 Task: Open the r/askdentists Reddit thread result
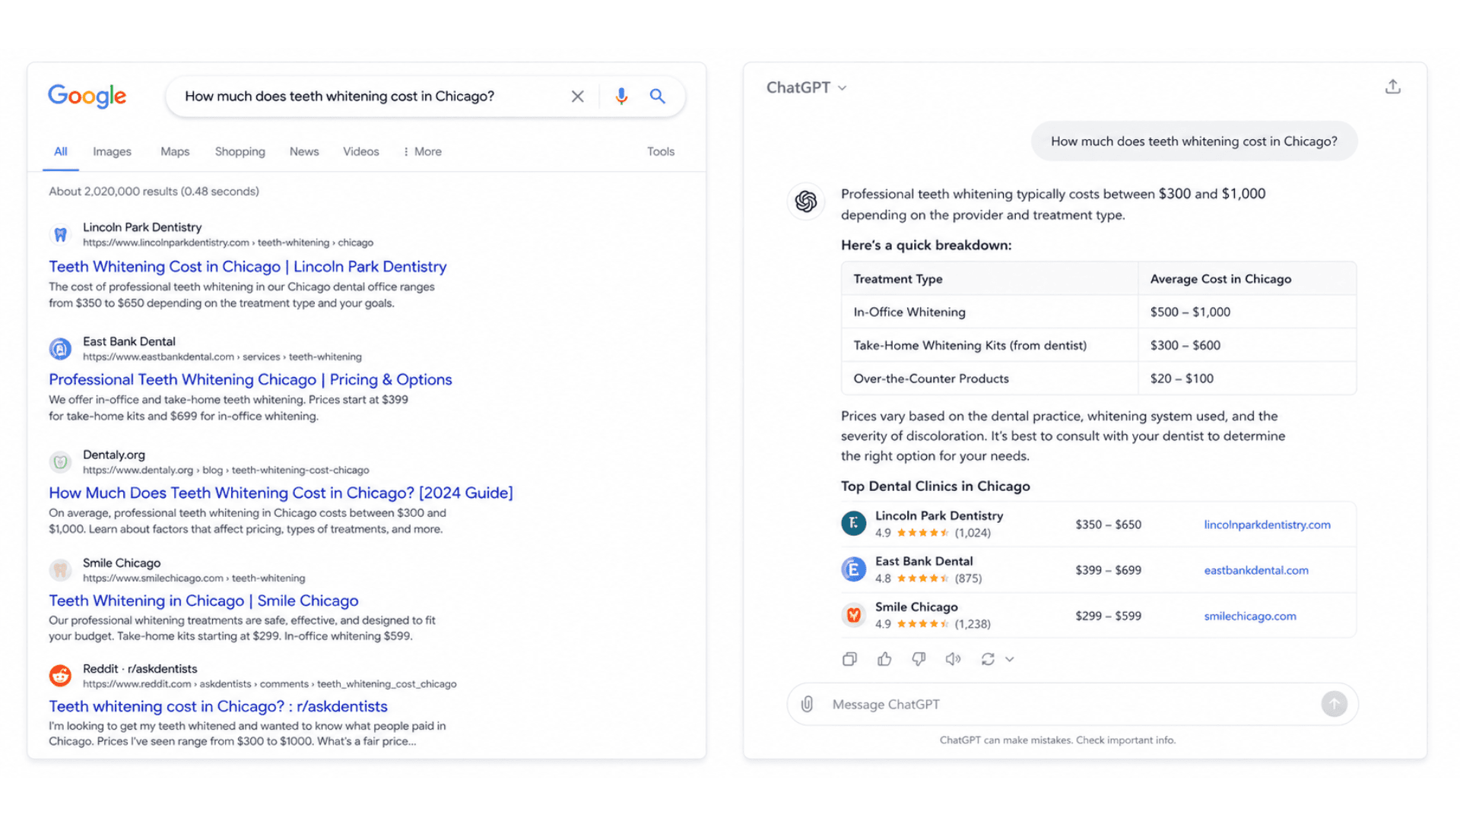click(218, 706)
